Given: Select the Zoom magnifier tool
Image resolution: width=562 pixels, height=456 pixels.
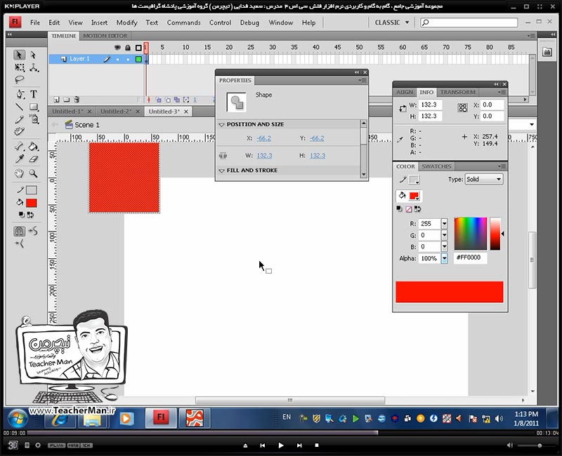Looking at the screenshot, I should 34,173.
